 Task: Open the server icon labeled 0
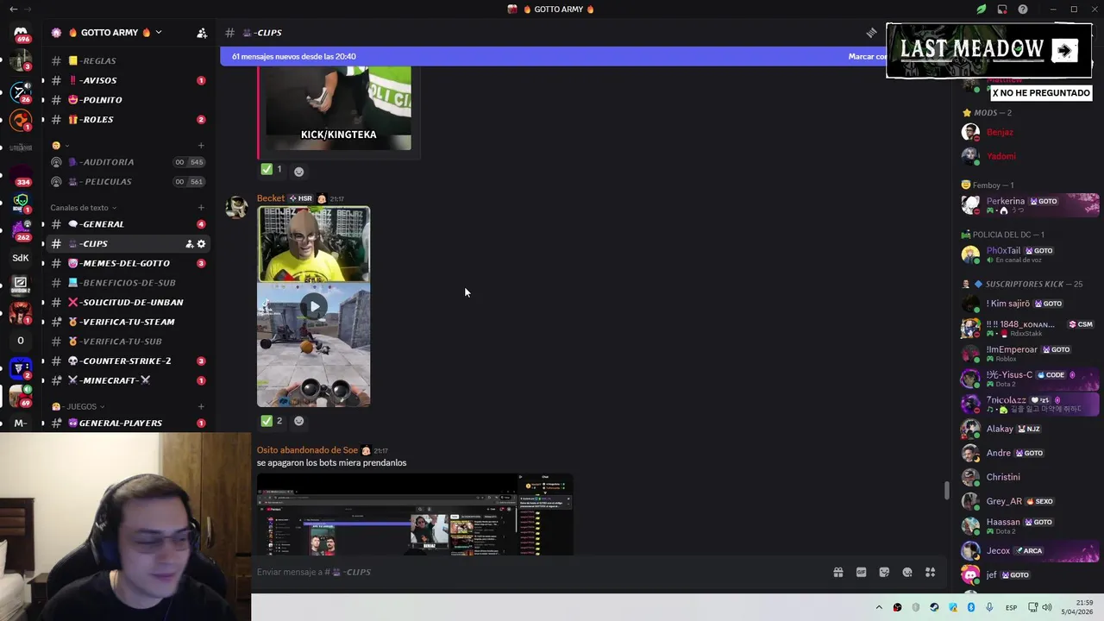[21, 341]
